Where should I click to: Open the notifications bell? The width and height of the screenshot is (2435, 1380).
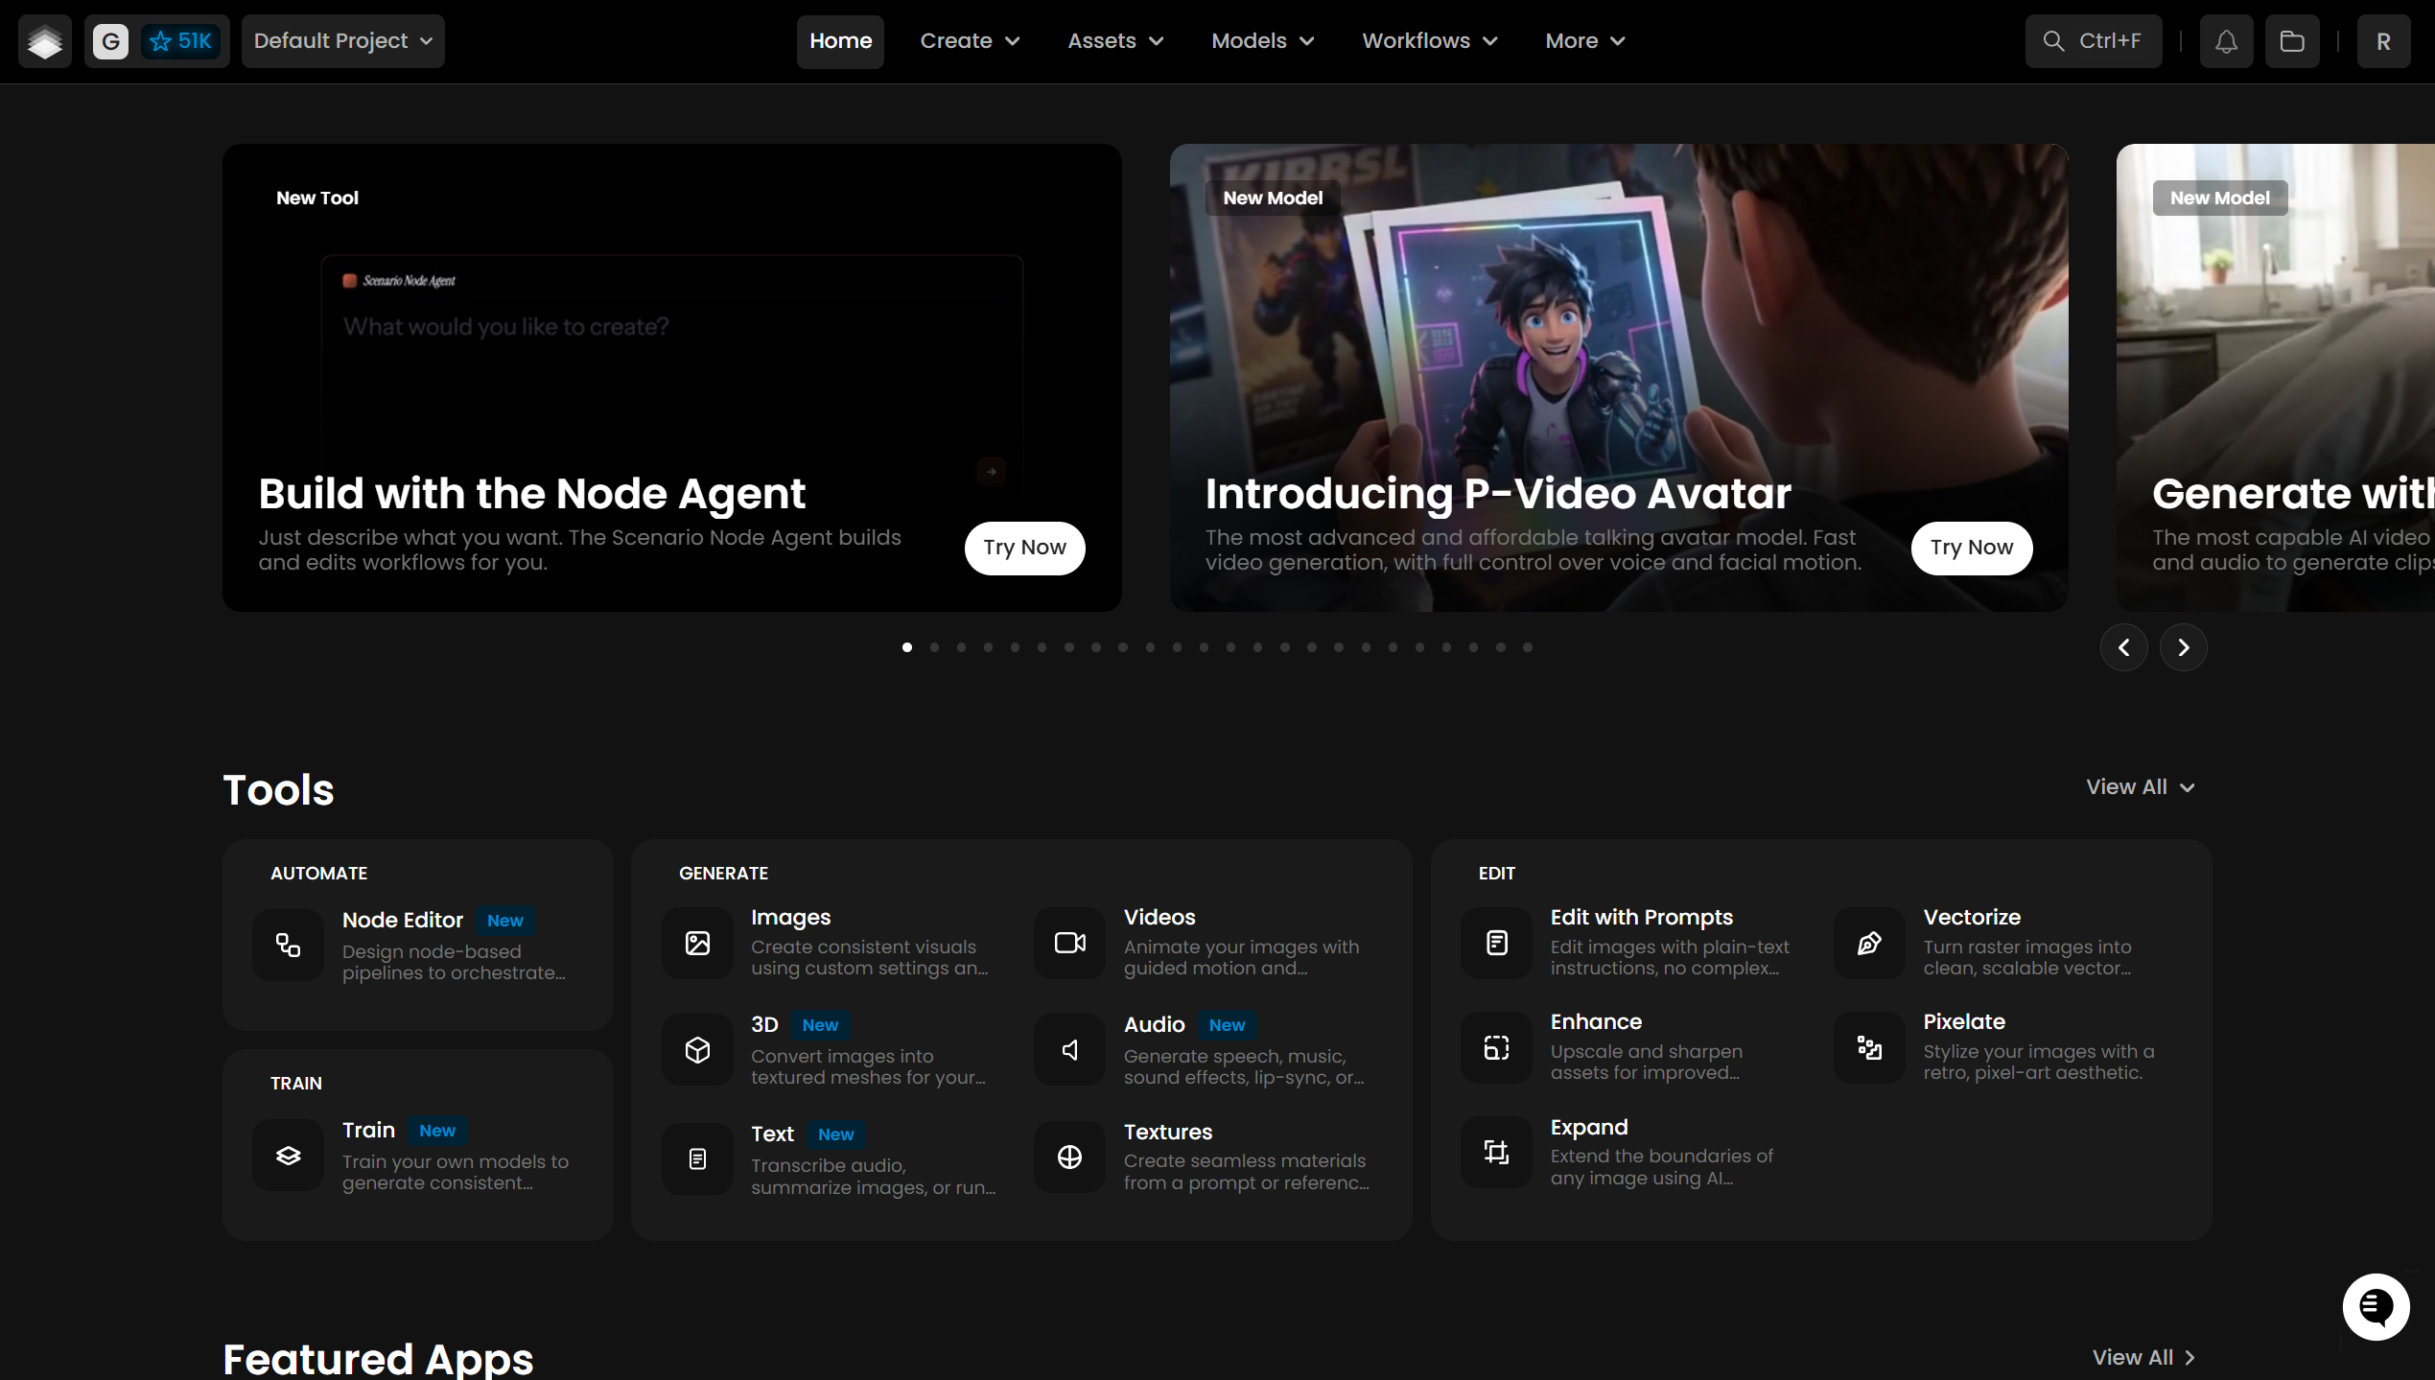click(x=2226, y=41)
